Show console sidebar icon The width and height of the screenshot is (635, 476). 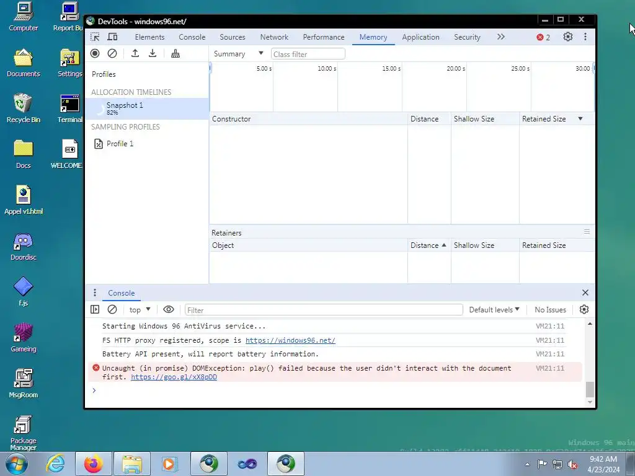click(95, 310)
